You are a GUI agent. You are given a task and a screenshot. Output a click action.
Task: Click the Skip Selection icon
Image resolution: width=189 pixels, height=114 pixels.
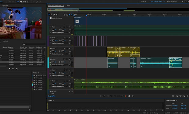point(133,96)
